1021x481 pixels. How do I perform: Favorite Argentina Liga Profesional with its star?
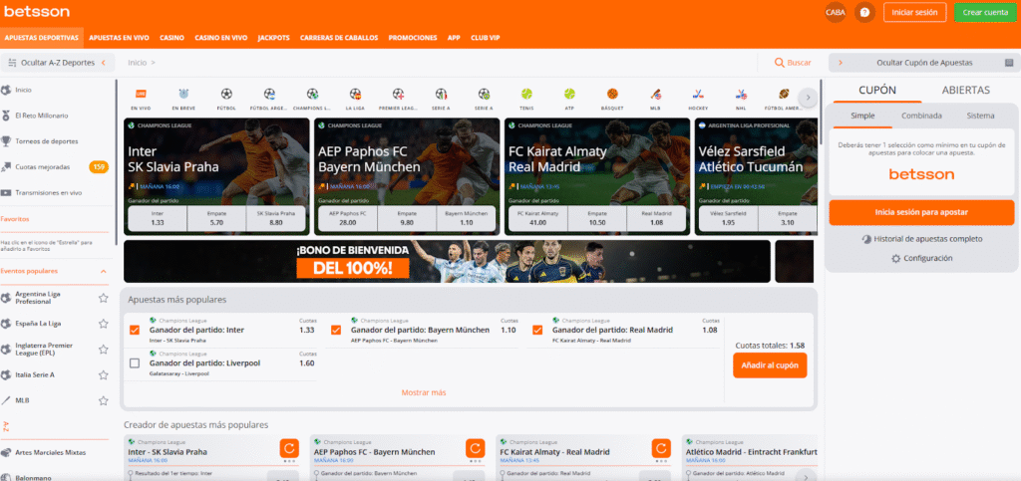tap(103, 299)
